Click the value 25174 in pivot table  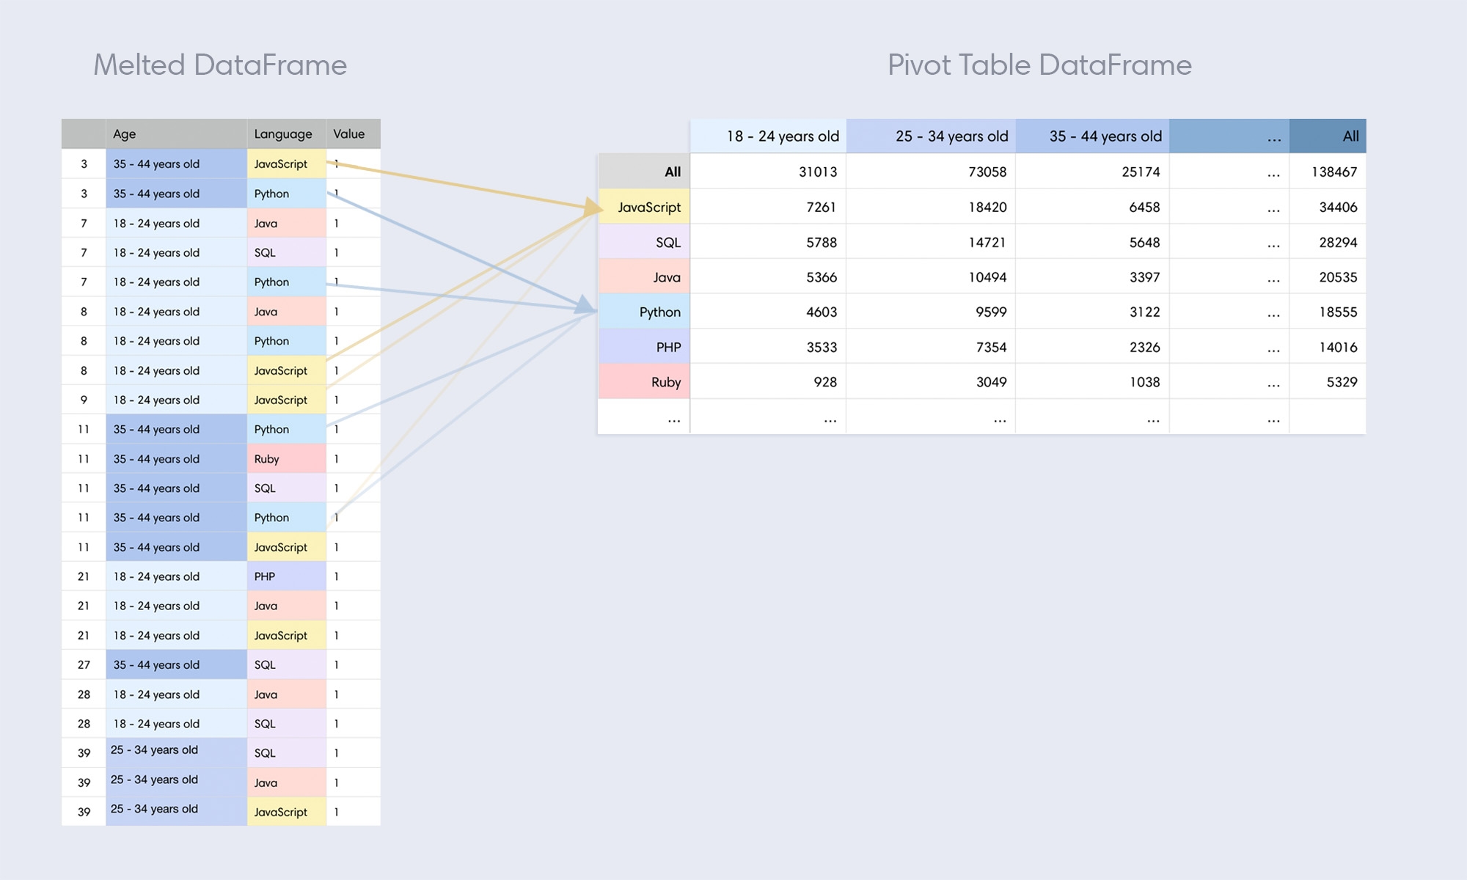tap(1141, 172)
